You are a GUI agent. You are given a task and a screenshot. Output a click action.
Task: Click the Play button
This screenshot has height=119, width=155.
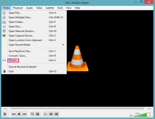point(5,114)
